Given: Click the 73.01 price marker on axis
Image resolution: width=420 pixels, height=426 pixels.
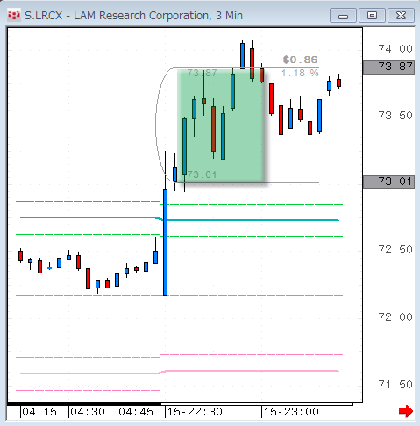Looking at the screenshot, I should click(x=388, y=181).
